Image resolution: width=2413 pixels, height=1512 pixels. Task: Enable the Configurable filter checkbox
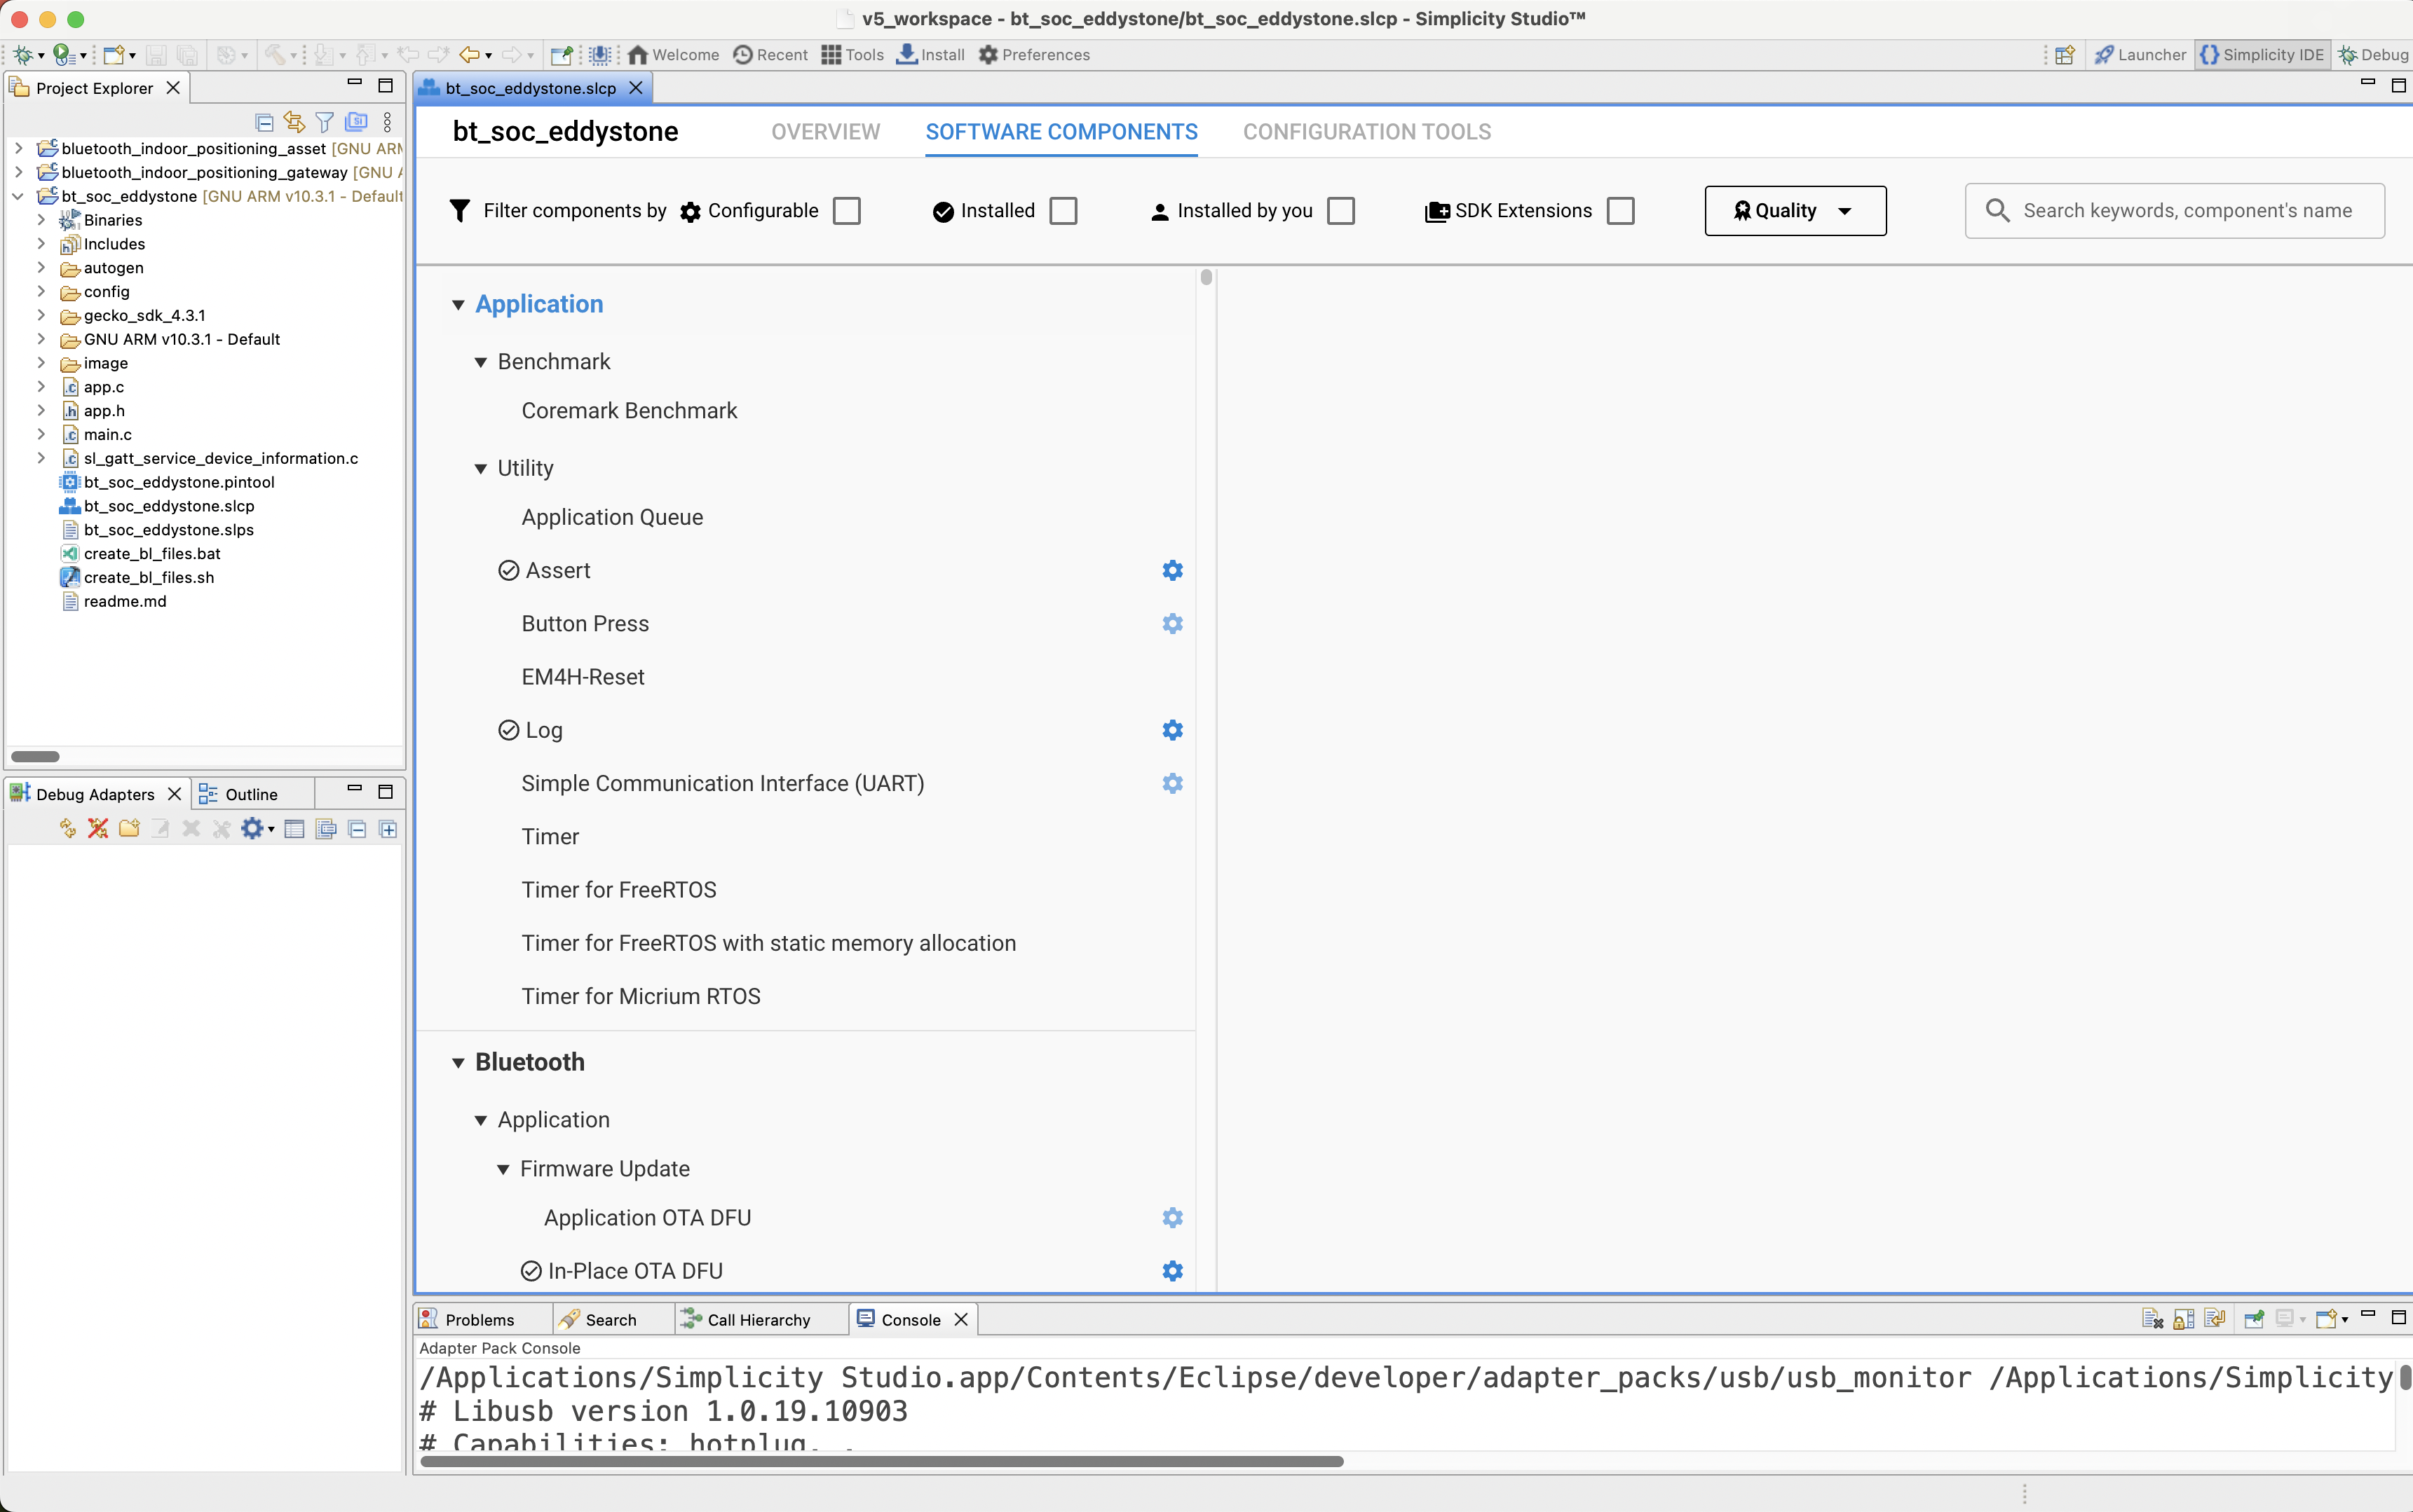[x=846, y=211]
